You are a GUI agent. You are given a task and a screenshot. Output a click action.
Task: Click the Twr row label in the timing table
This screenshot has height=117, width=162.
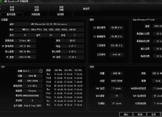pyautogui.click(x=48, y=89)
